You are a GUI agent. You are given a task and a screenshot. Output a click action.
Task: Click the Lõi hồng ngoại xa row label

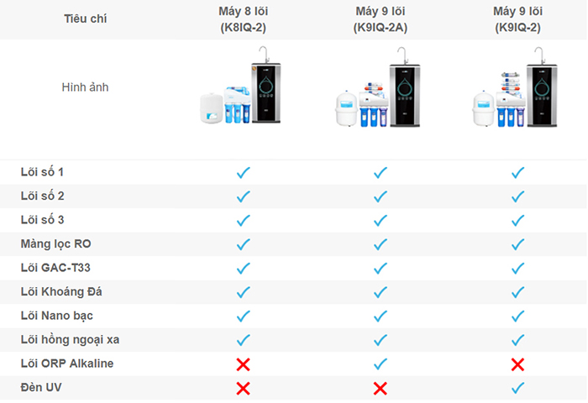click(70, 340)
